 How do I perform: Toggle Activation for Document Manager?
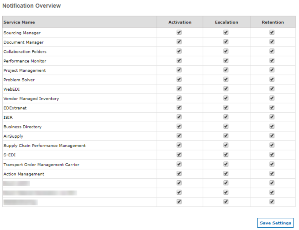point(179,41)
